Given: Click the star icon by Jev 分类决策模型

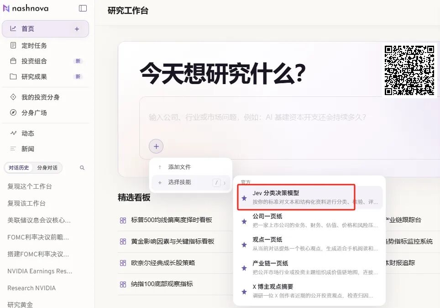Looking at the screenshot, I should pyautogui.click(x=244, y=198).
